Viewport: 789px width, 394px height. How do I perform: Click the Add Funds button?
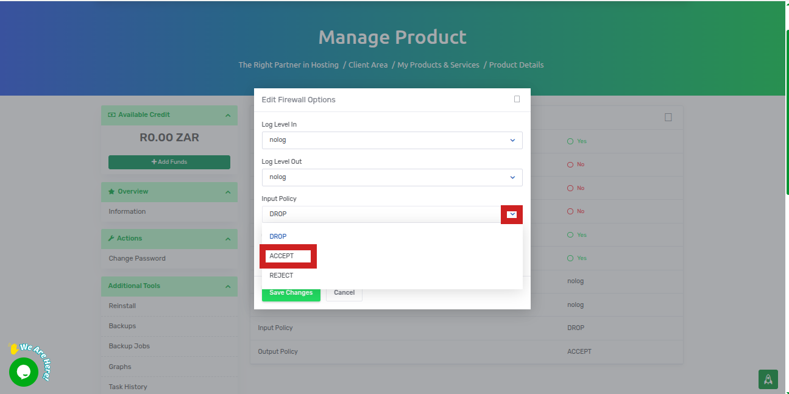tap(169, 162)
